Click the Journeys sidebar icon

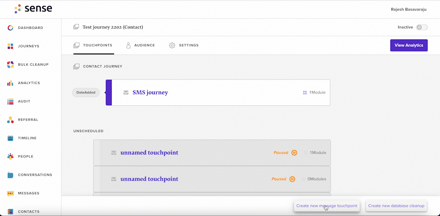(10, 46)
